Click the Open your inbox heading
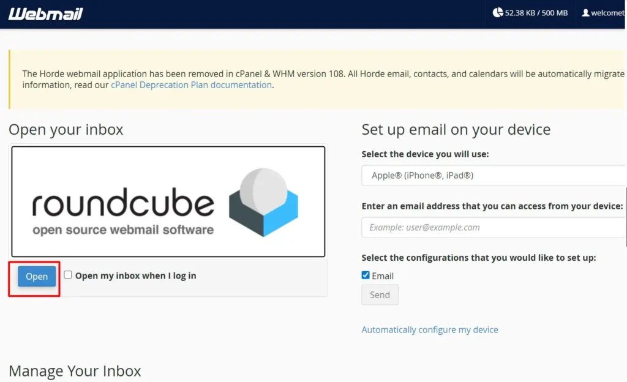The width and height of the screenshot is (627, 382). pos(66,129)
